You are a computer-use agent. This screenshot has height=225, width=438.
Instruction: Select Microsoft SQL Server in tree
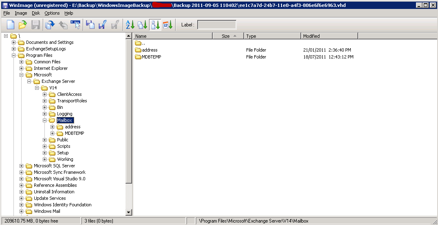pos(55,166)
